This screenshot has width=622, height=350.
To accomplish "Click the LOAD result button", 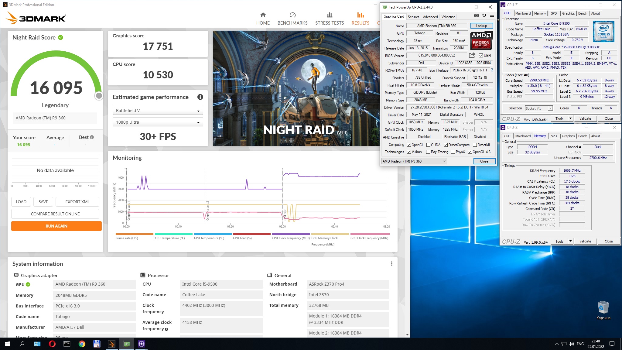I will pos(21,202).
